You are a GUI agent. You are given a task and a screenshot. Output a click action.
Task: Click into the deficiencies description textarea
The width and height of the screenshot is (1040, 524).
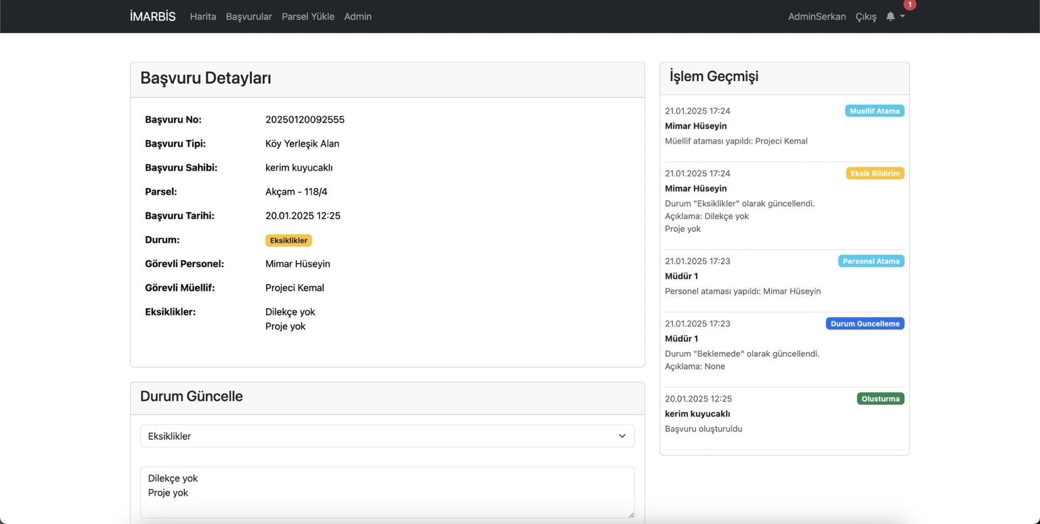pos(387,492)
